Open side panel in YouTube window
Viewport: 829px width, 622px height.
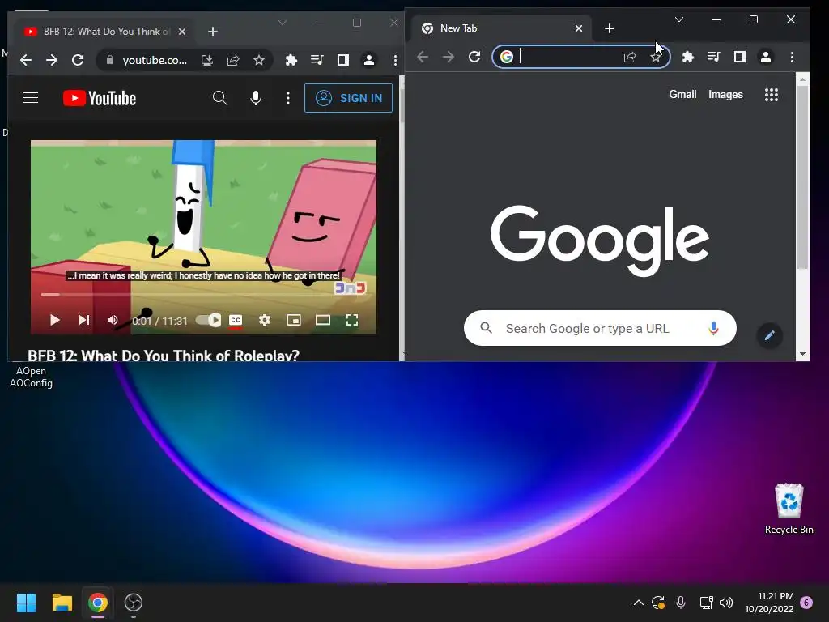coord(343,60)
